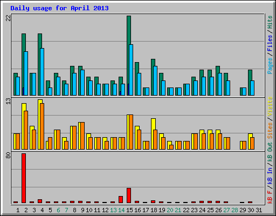Click the green day 20 axis label
The height and width of the screenshot is (216, 276).
(x=170, y=210)
